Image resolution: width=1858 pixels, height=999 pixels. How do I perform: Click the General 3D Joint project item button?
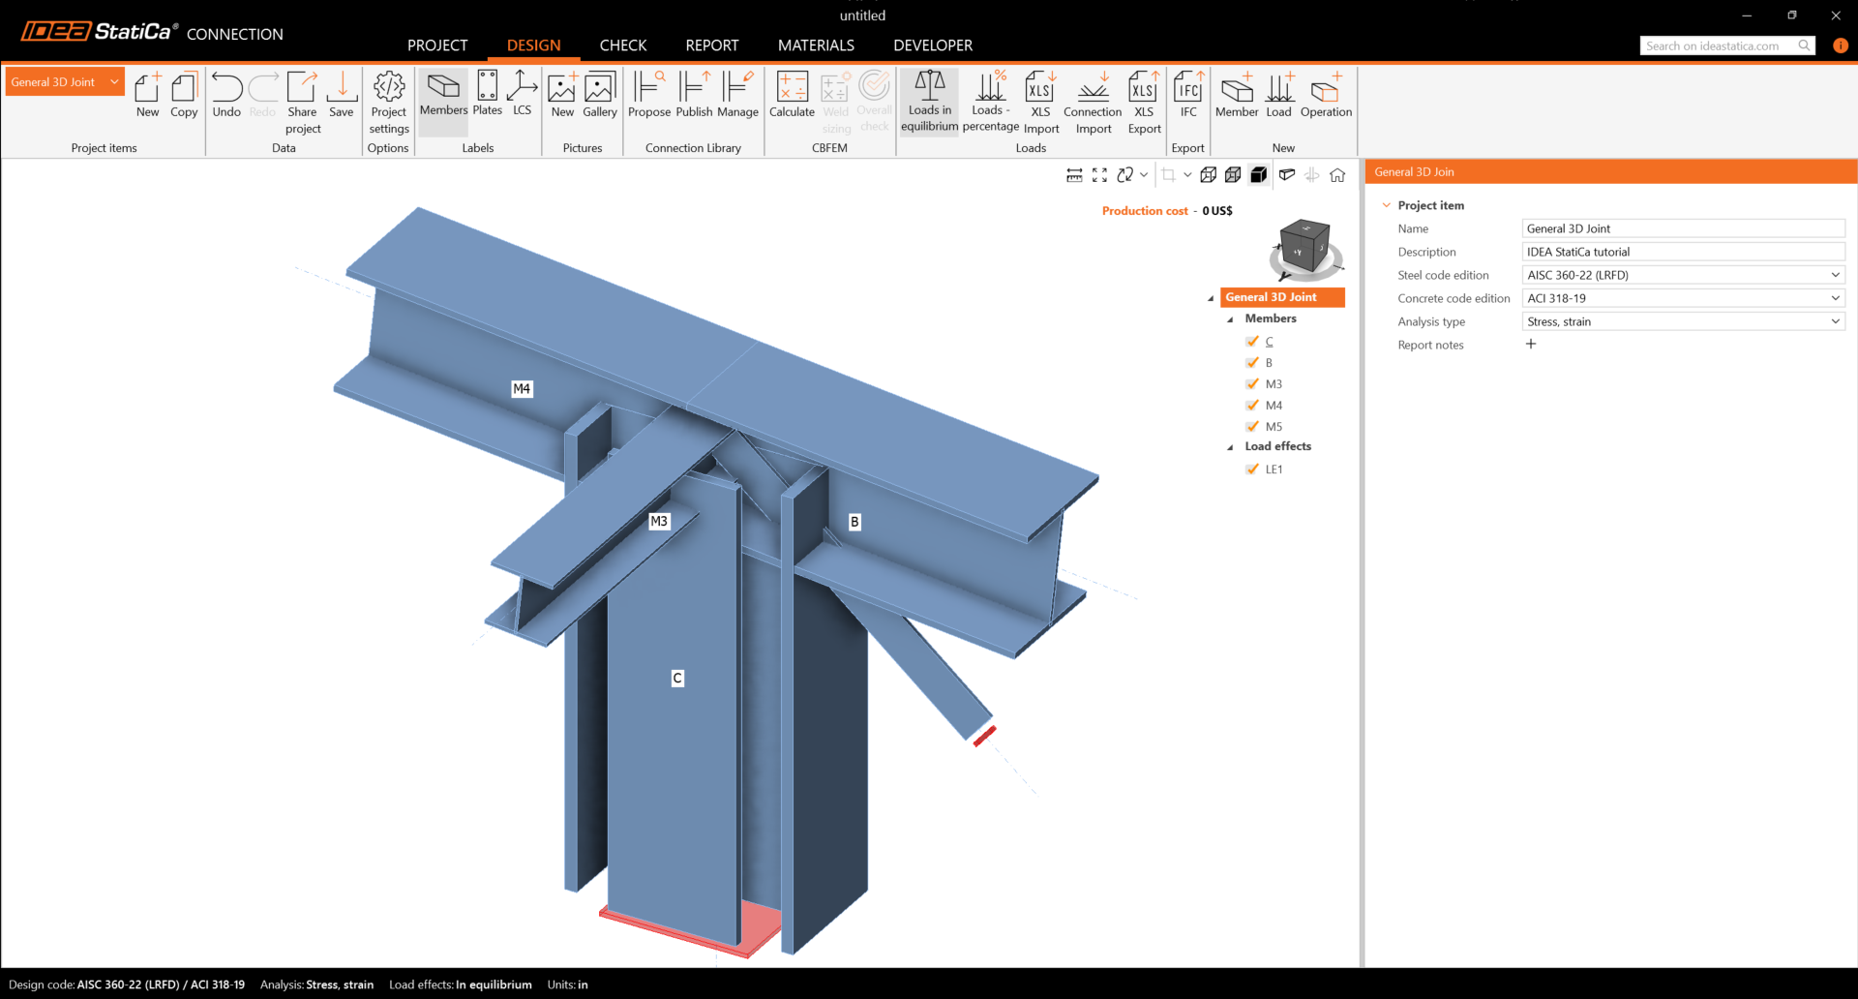pos(64,82)
